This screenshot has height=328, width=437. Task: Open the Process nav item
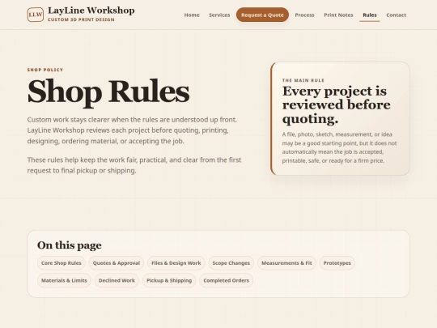304,15
